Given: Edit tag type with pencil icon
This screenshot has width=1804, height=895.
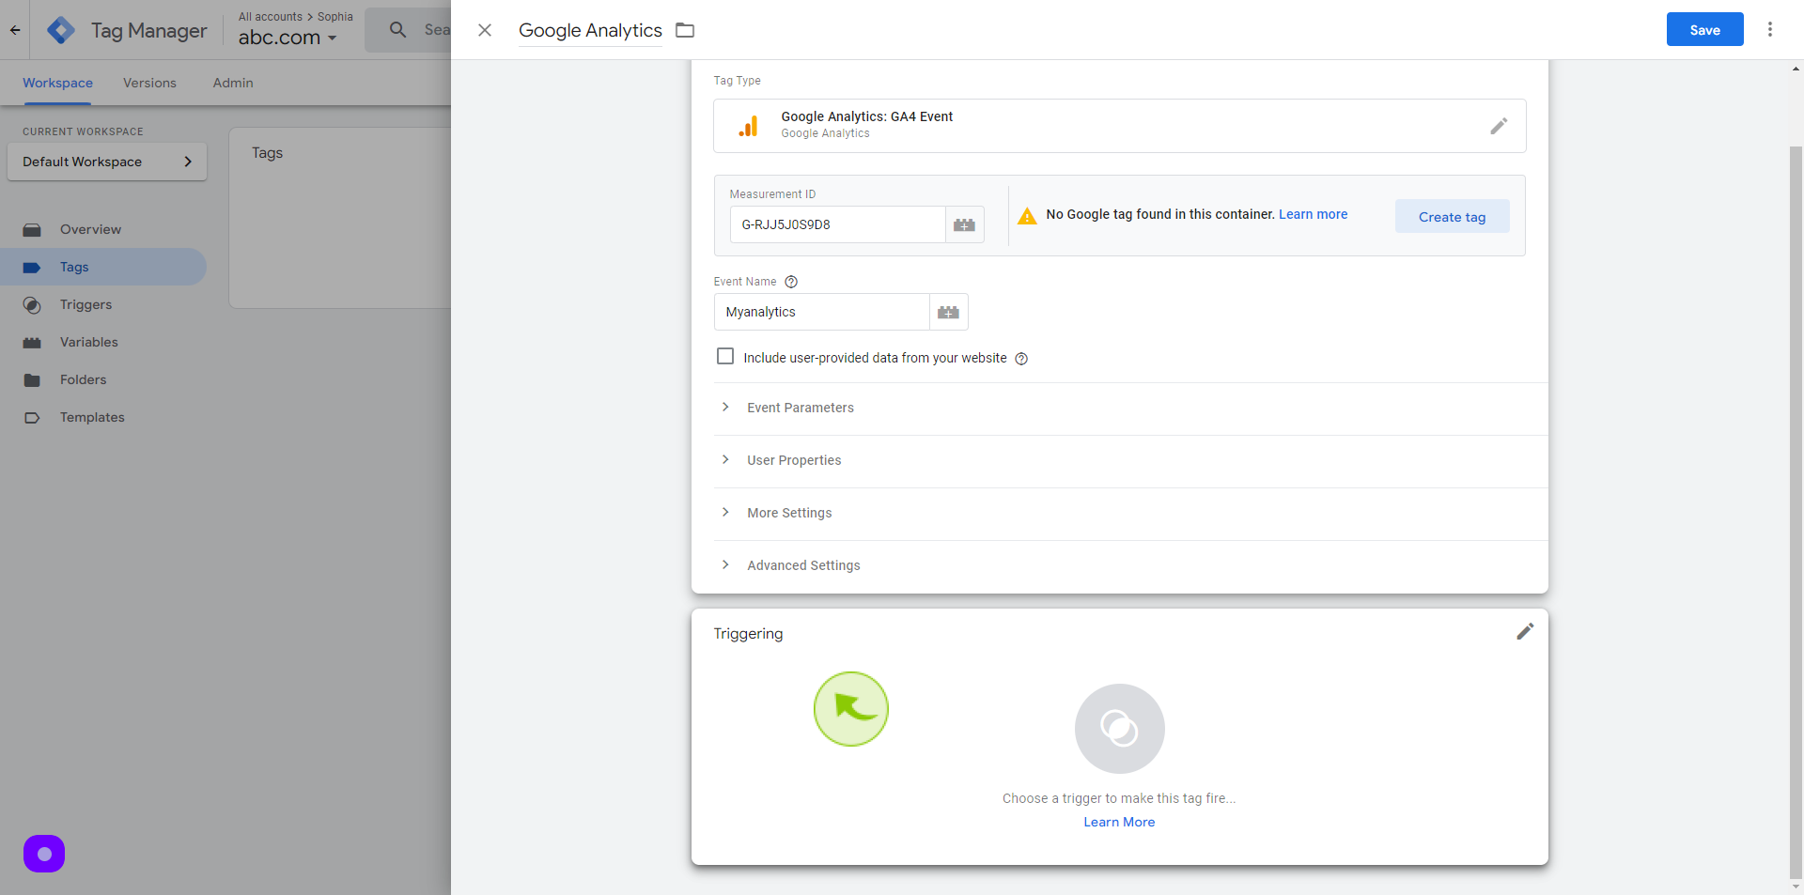Looking at the screenshot, I should 1499,126.
